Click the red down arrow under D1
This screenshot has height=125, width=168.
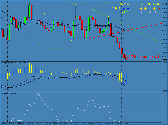pyautogui.click(x=150, y=8)
